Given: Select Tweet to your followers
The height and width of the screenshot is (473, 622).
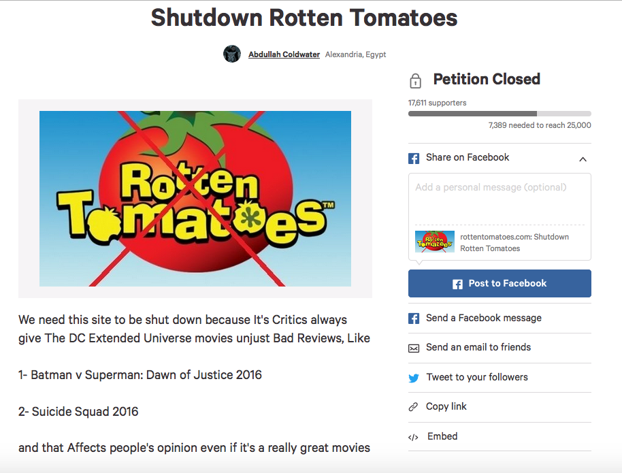Looking at the screenshot, I should point(476,377).
